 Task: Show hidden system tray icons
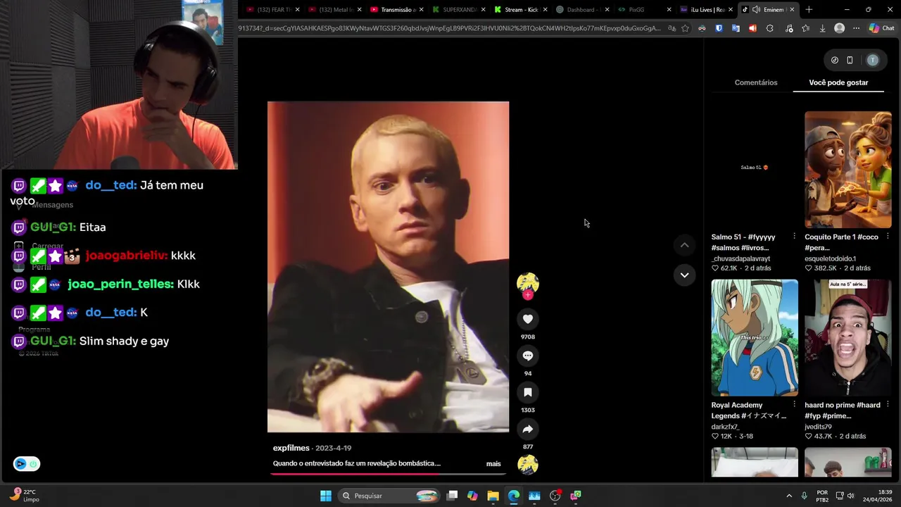[789, 496]
